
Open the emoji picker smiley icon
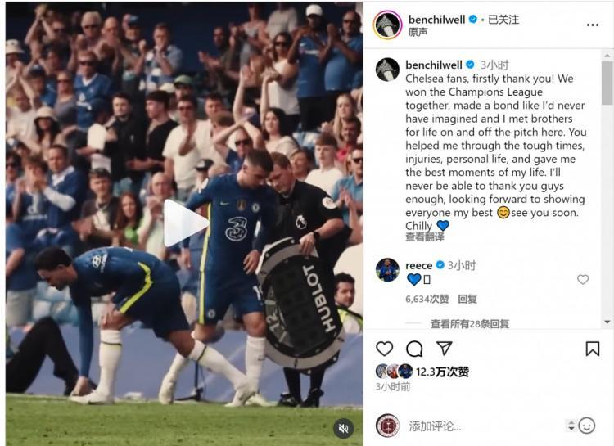[587, 426]
